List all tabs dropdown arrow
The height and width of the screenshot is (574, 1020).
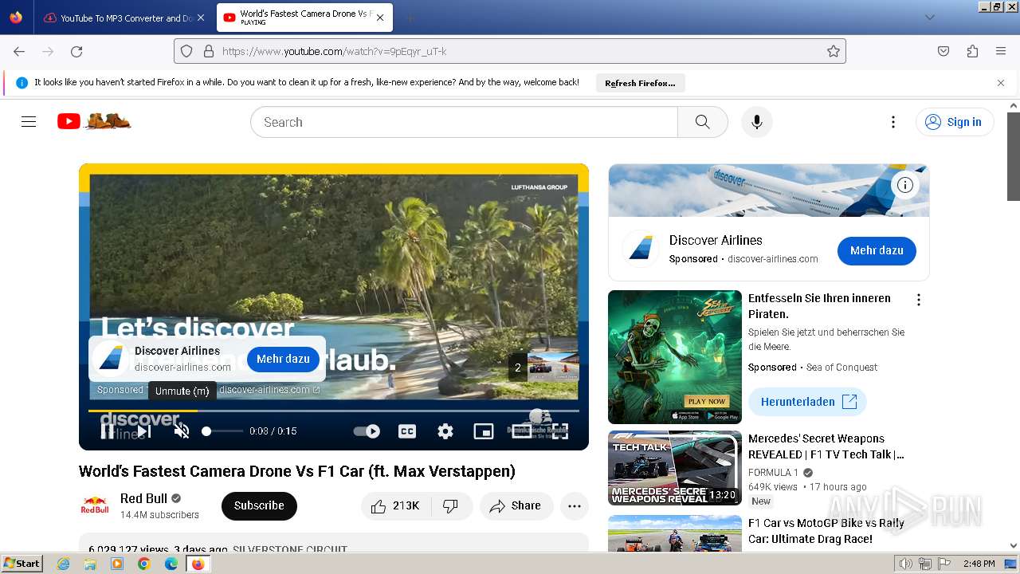(929, 18)
